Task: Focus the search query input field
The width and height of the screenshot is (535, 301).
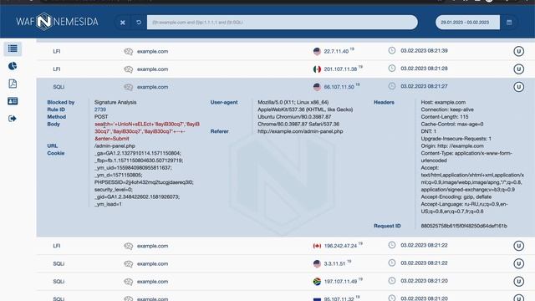Action: pos(283,23)
